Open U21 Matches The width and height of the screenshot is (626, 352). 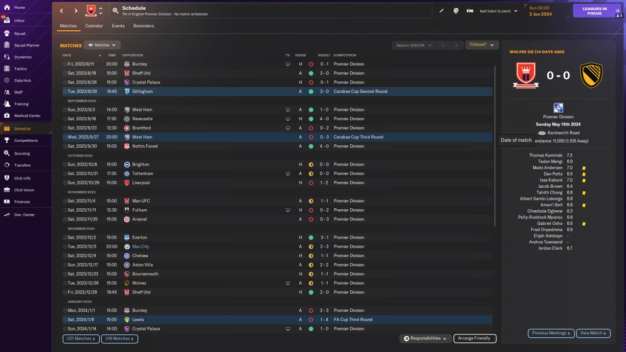81,339
